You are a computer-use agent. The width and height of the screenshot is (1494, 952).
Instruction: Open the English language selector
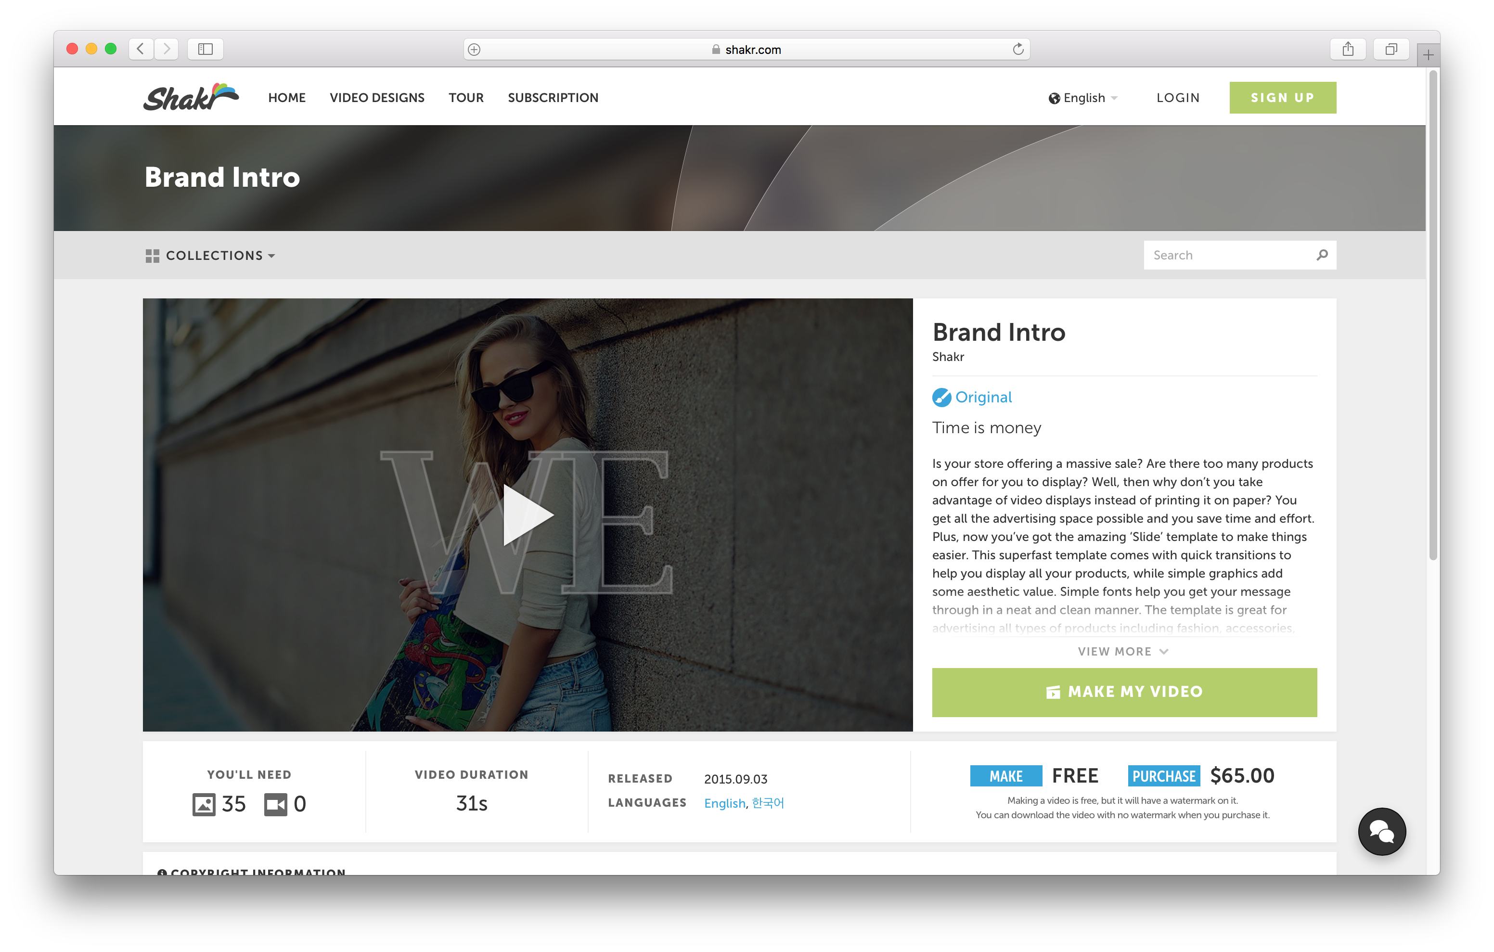tap(1083, 98)
